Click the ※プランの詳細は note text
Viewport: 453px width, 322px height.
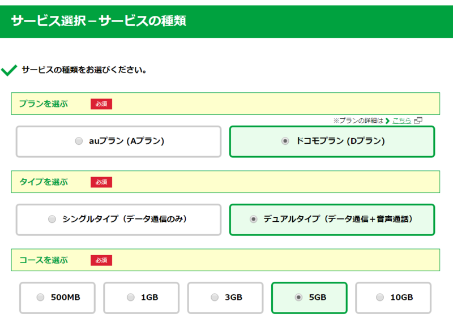coord(358,121)
